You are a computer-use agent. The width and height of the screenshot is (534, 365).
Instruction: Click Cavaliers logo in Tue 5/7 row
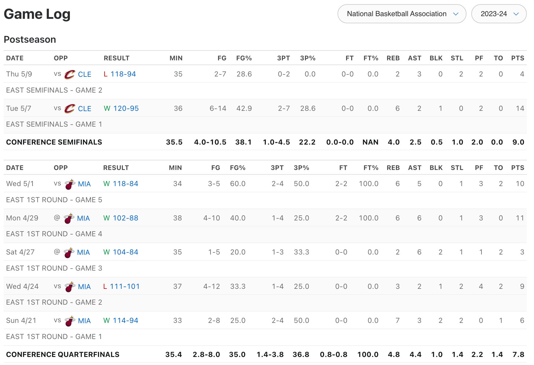tap(70, 109)
